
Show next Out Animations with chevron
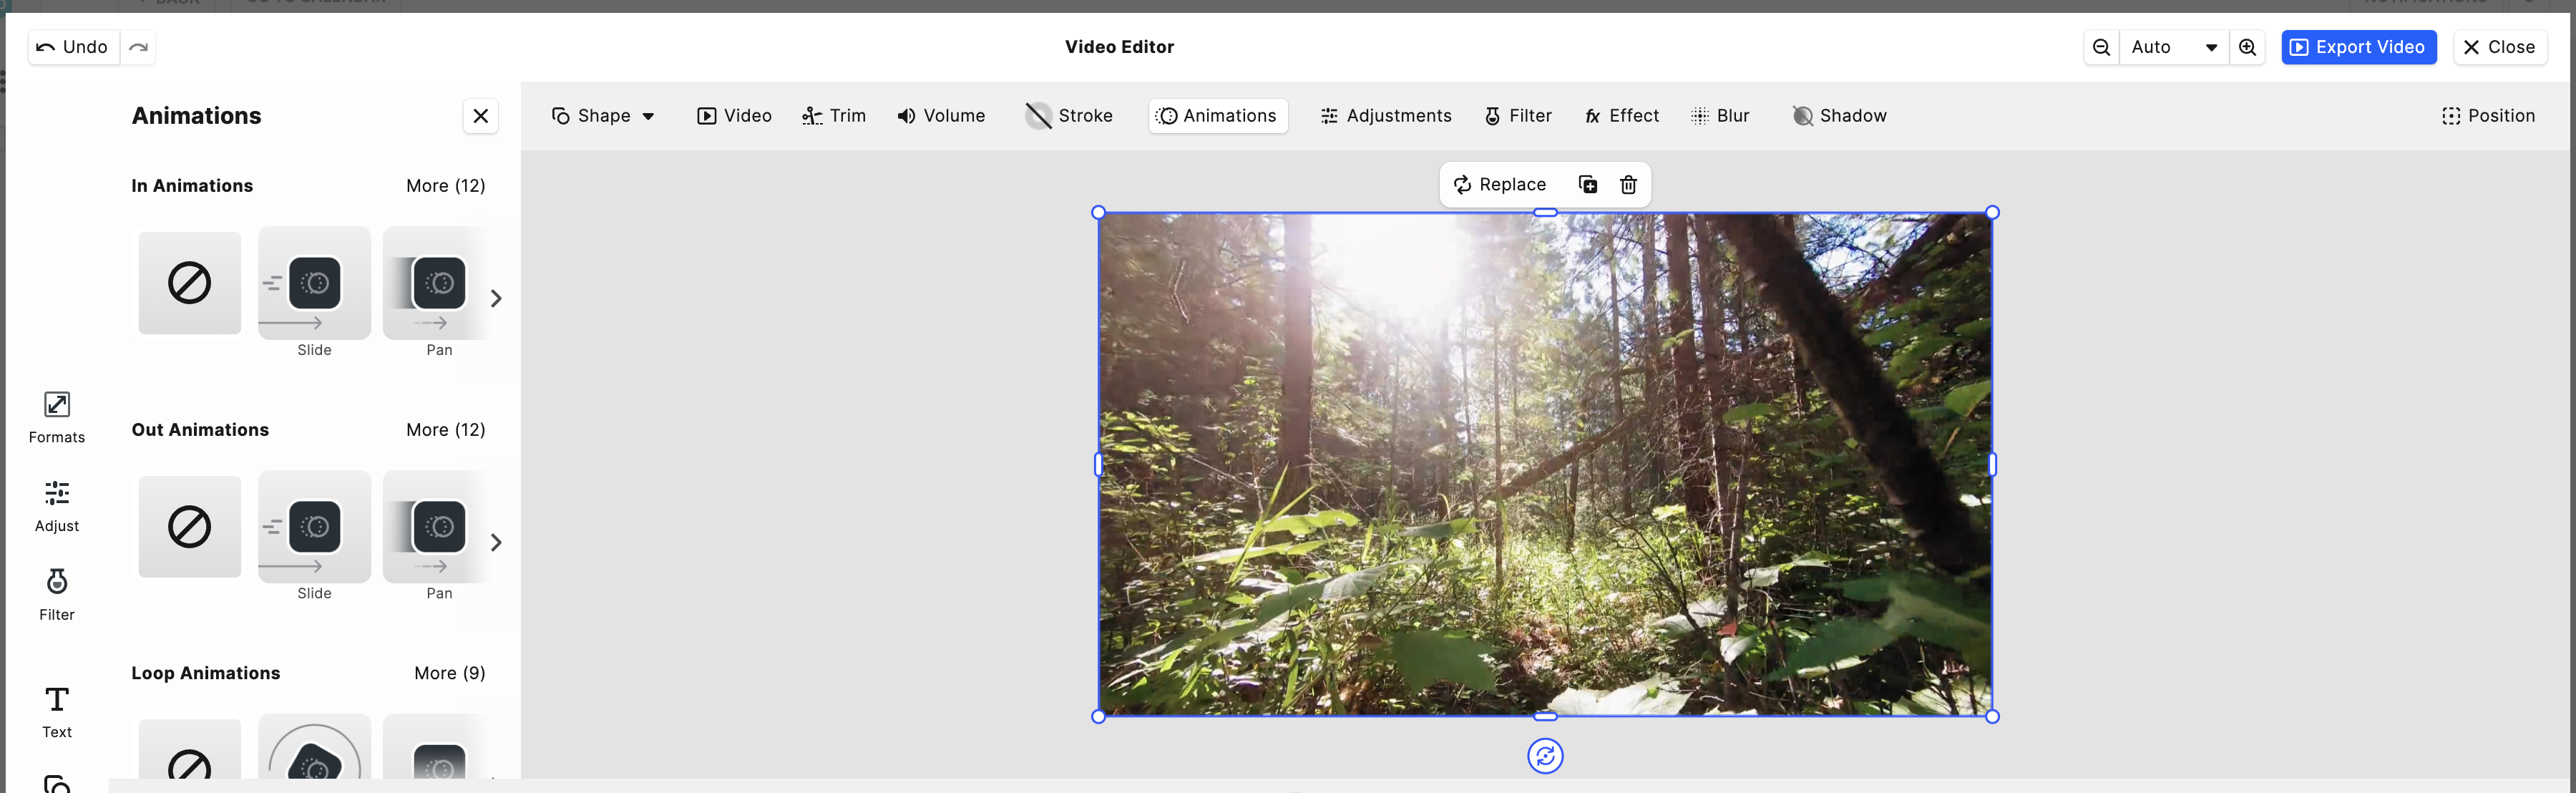(496, 542)
